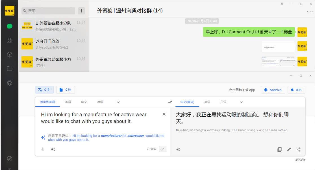Switch to the 文档 document tab

click(x=66, y=90)
